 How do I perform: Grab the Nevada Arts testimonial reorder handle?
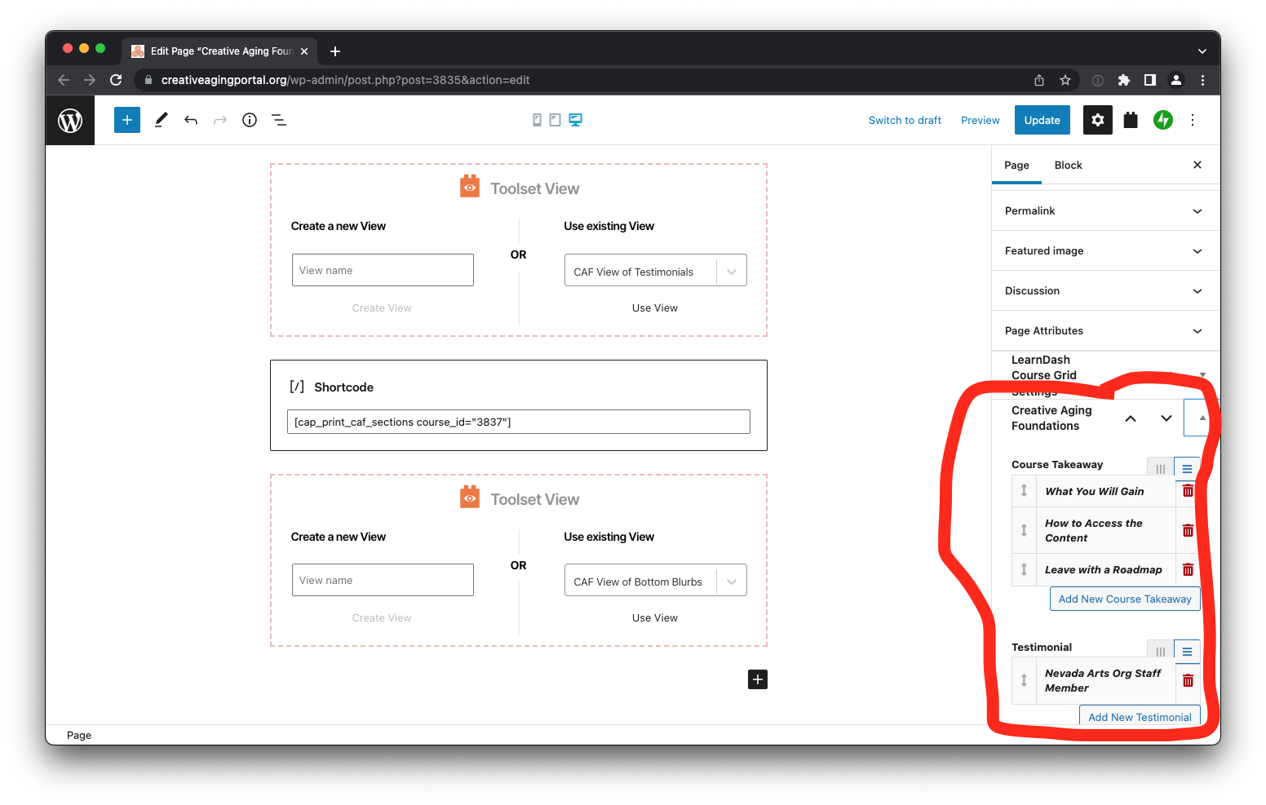click(1024, 680)
